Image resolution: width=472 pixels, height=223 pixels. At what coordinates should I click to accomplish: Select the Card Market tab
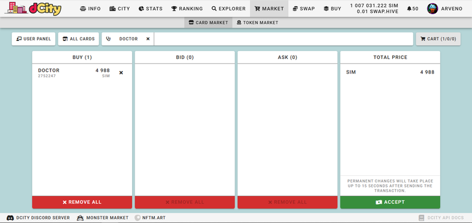pos(208,23)
